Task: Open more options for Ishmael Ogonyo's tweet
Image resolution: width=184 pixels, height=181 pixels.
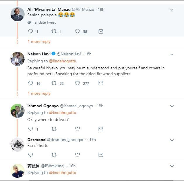Action: pyautogui.click(x=172, y=106)
